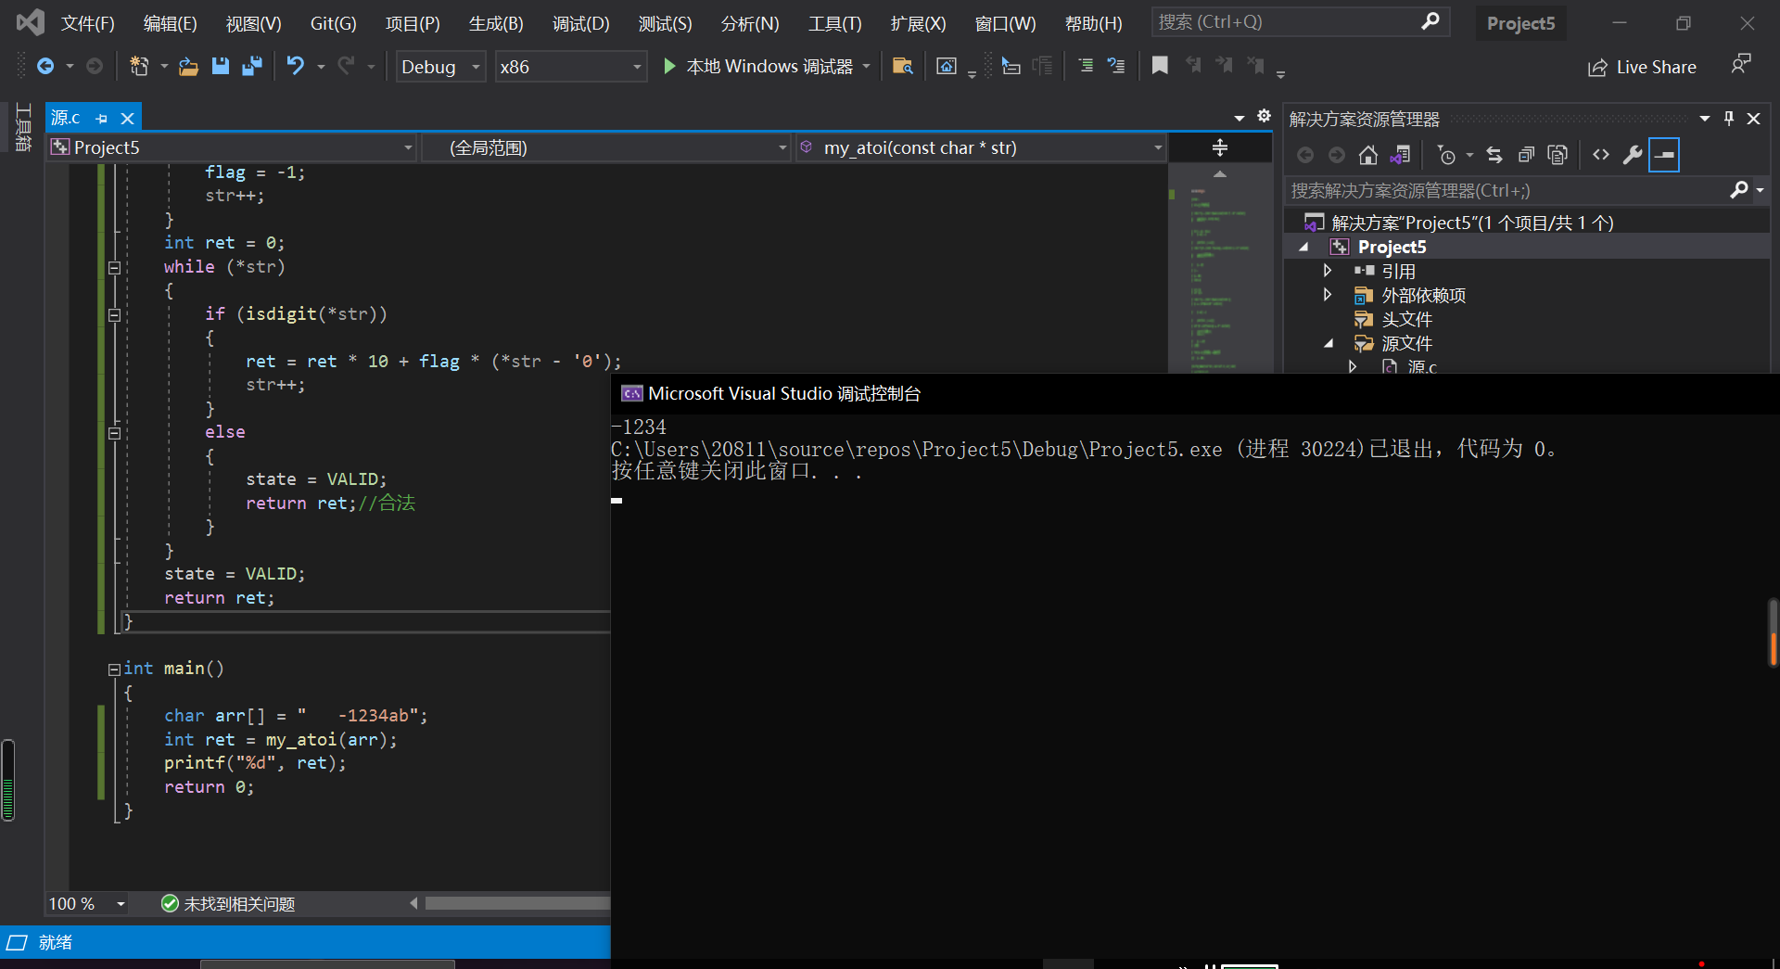Click the Live Share button
Image resolution: width=1780 pixels, height=969 pixels.
1642,67
